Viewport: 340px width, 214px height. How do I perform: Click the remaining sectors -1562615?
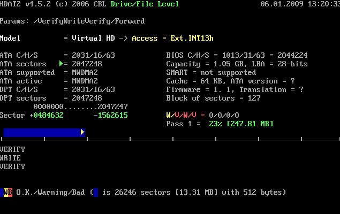tap(111, 115)
